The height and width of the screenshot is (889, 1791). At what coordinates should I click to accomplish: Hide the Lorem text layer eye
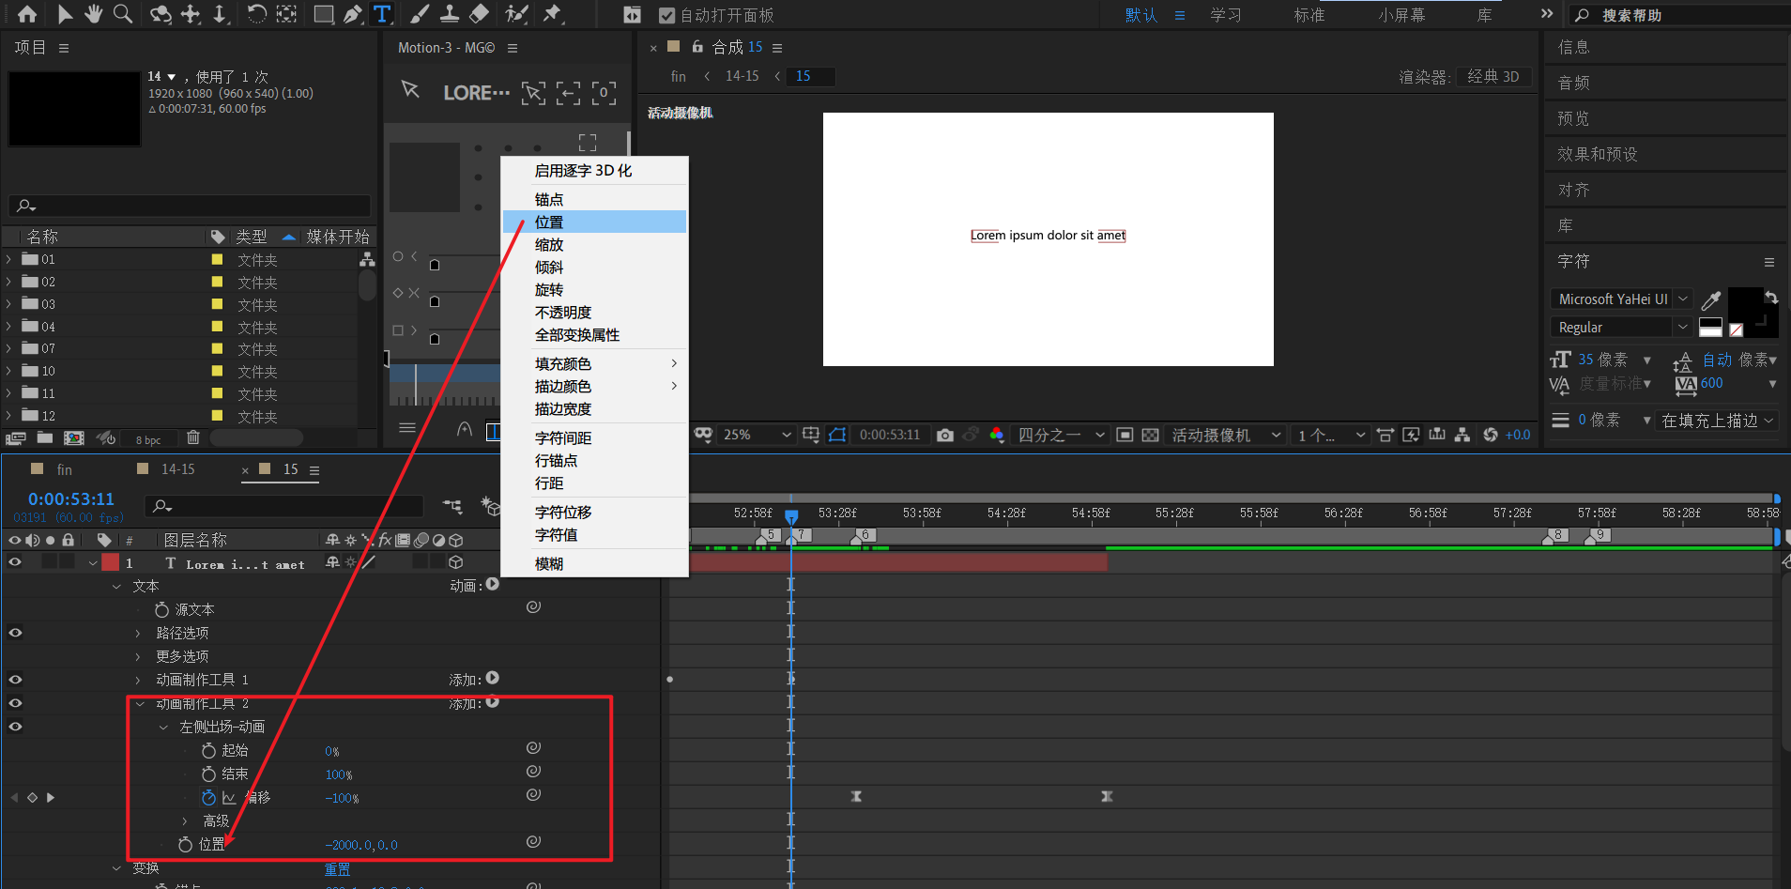(15, 562)
